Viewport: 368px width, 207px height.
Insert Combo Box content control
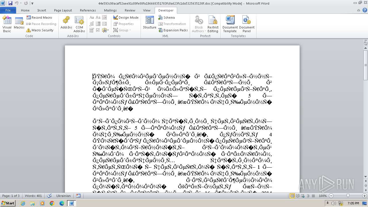98,24
